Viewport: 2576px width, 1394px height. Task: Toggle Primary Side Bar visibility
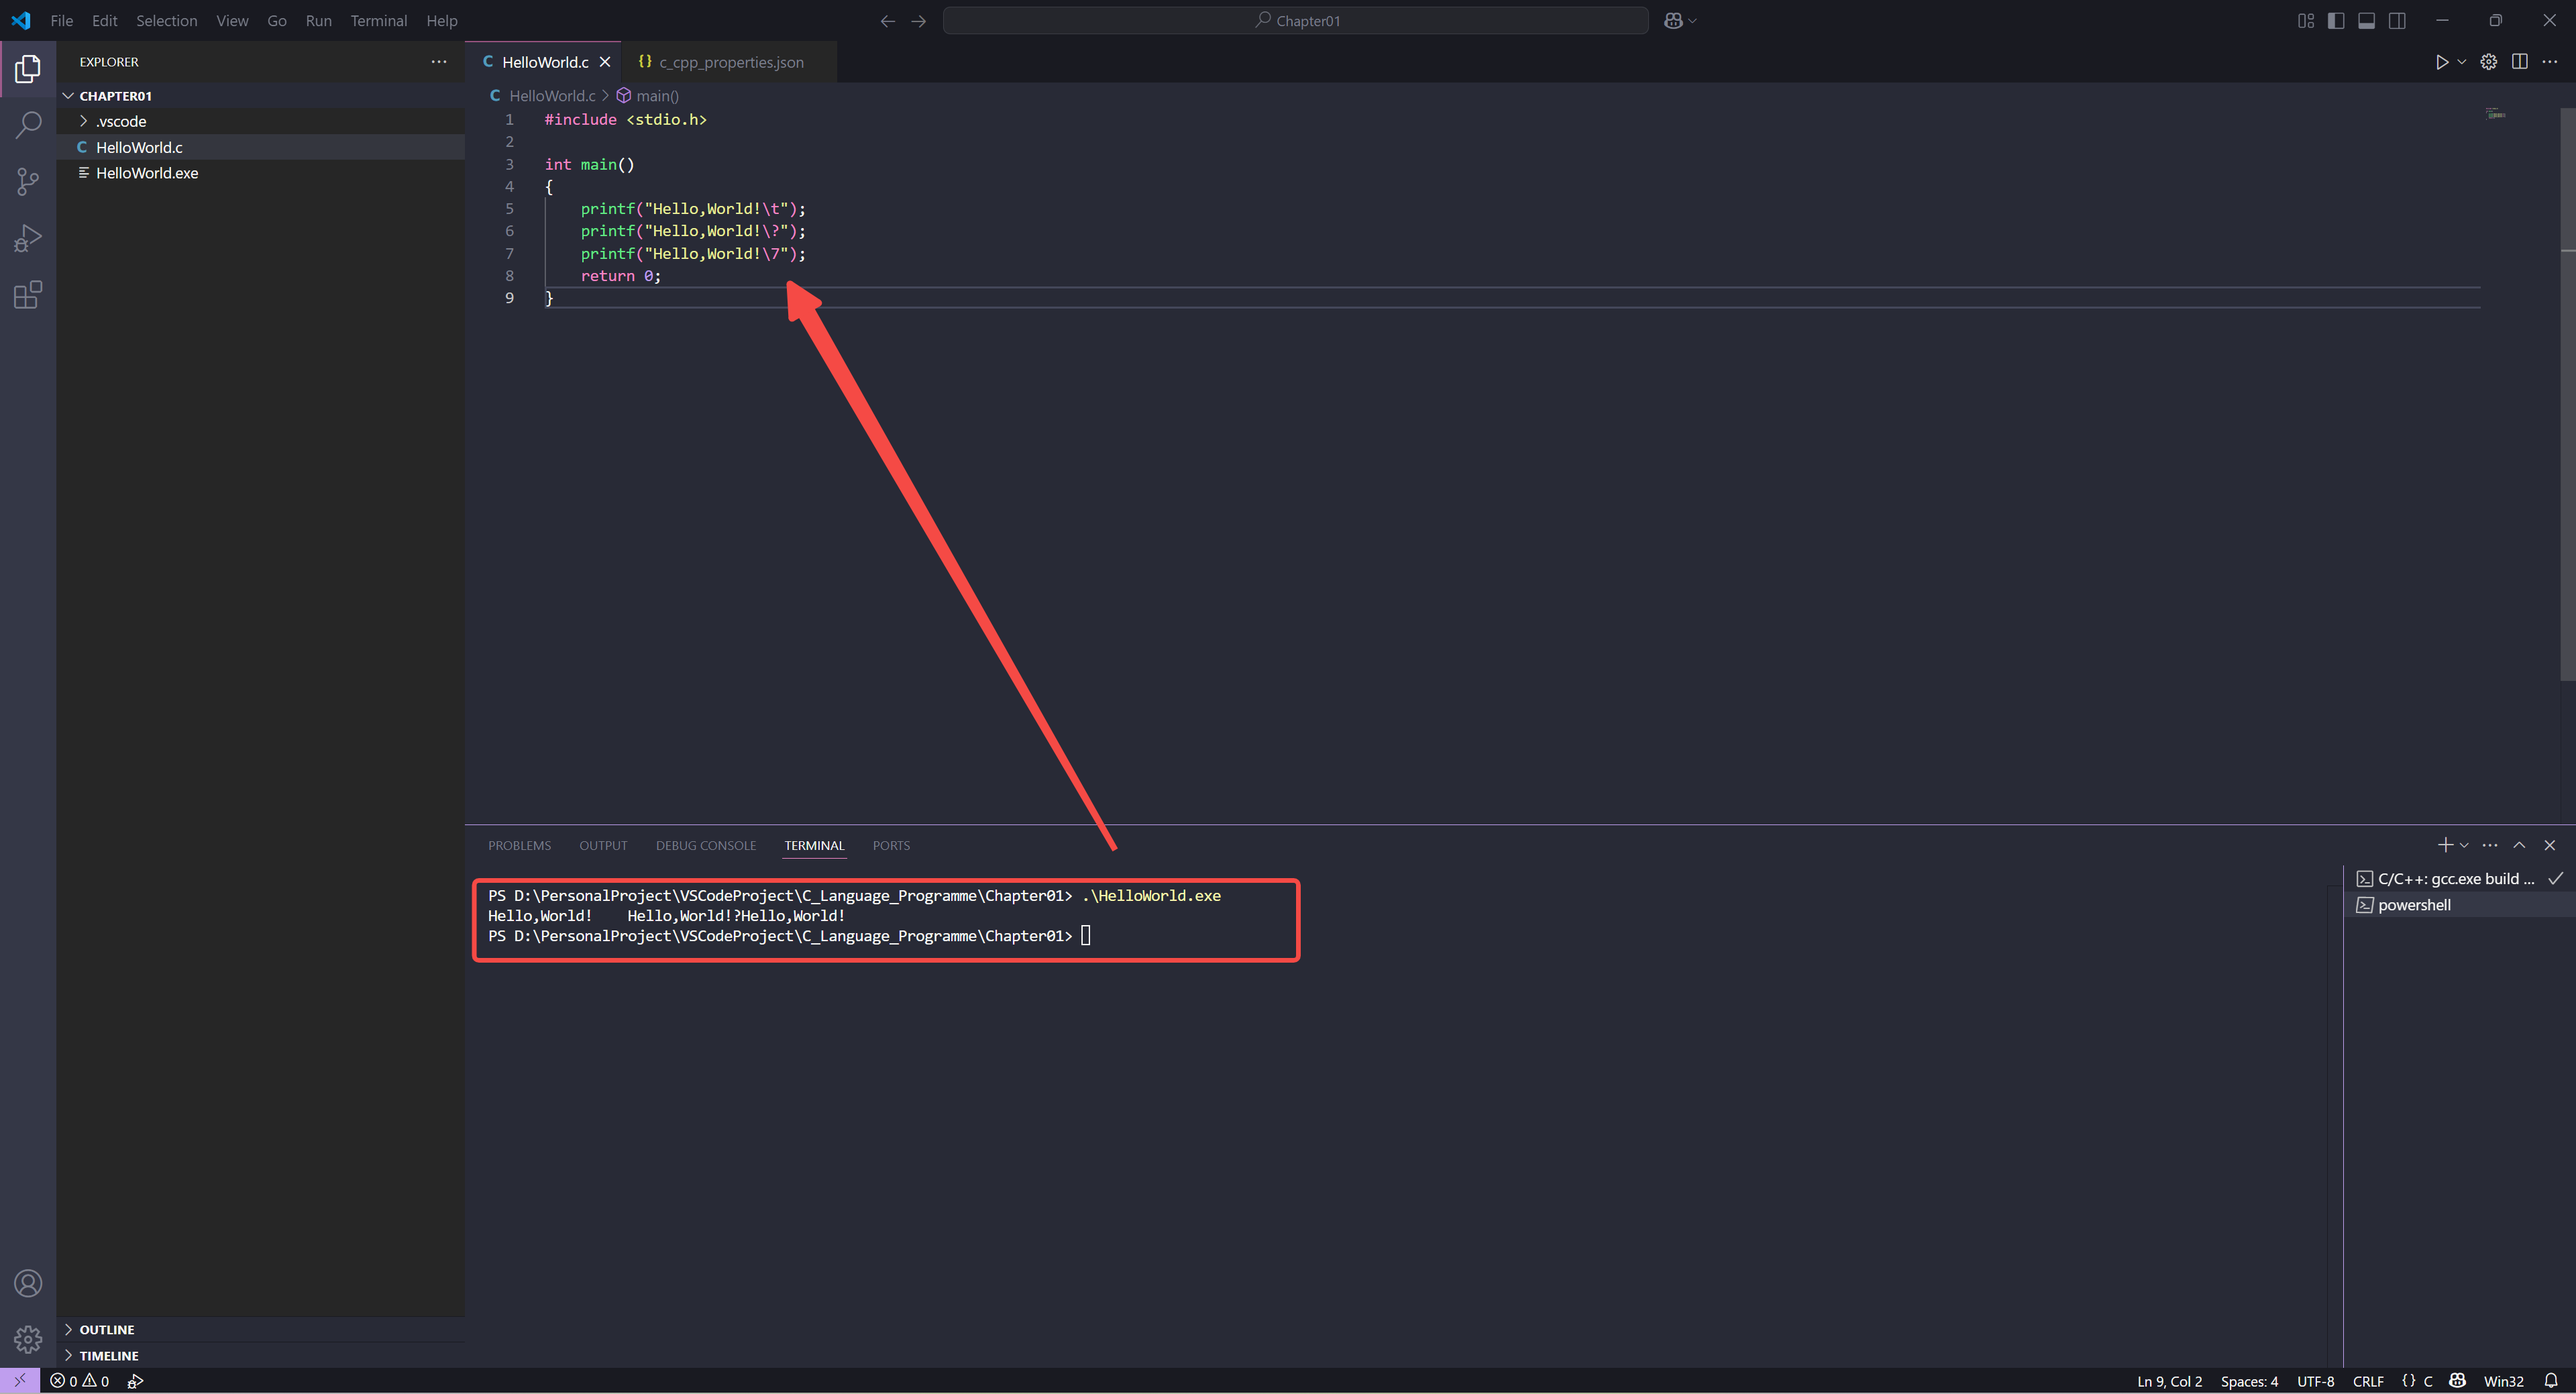click(x=2336, y=21)
